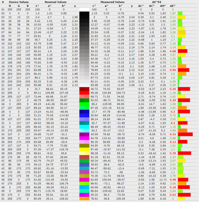The height and width of the screenshot is (202, 199).
Task: Click the nominal gamma value 1.98
Action: [x=75, y=17]
